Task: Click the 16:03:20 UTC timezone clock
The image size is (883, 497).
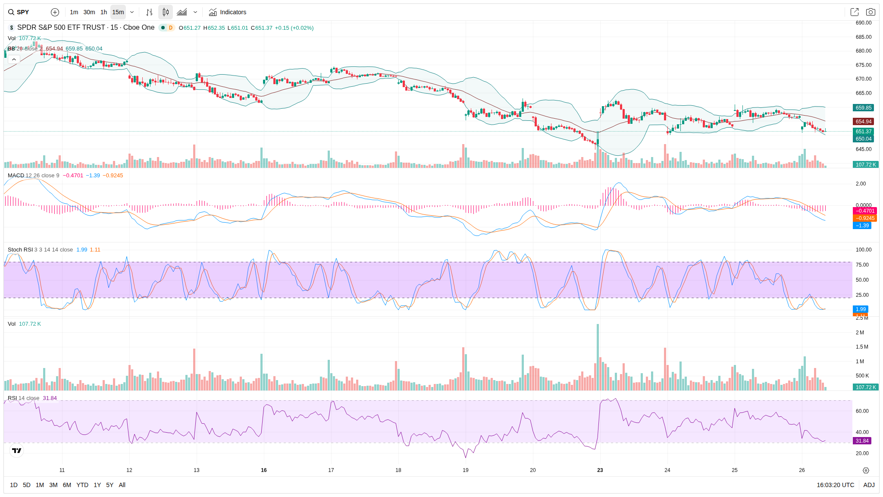Action: point(835,485)
